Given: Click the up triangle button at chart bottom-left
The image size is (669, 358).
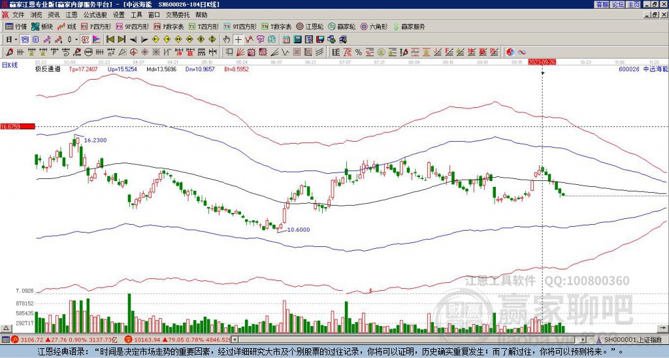Looking at the screenshot, I should pos(6,328).
